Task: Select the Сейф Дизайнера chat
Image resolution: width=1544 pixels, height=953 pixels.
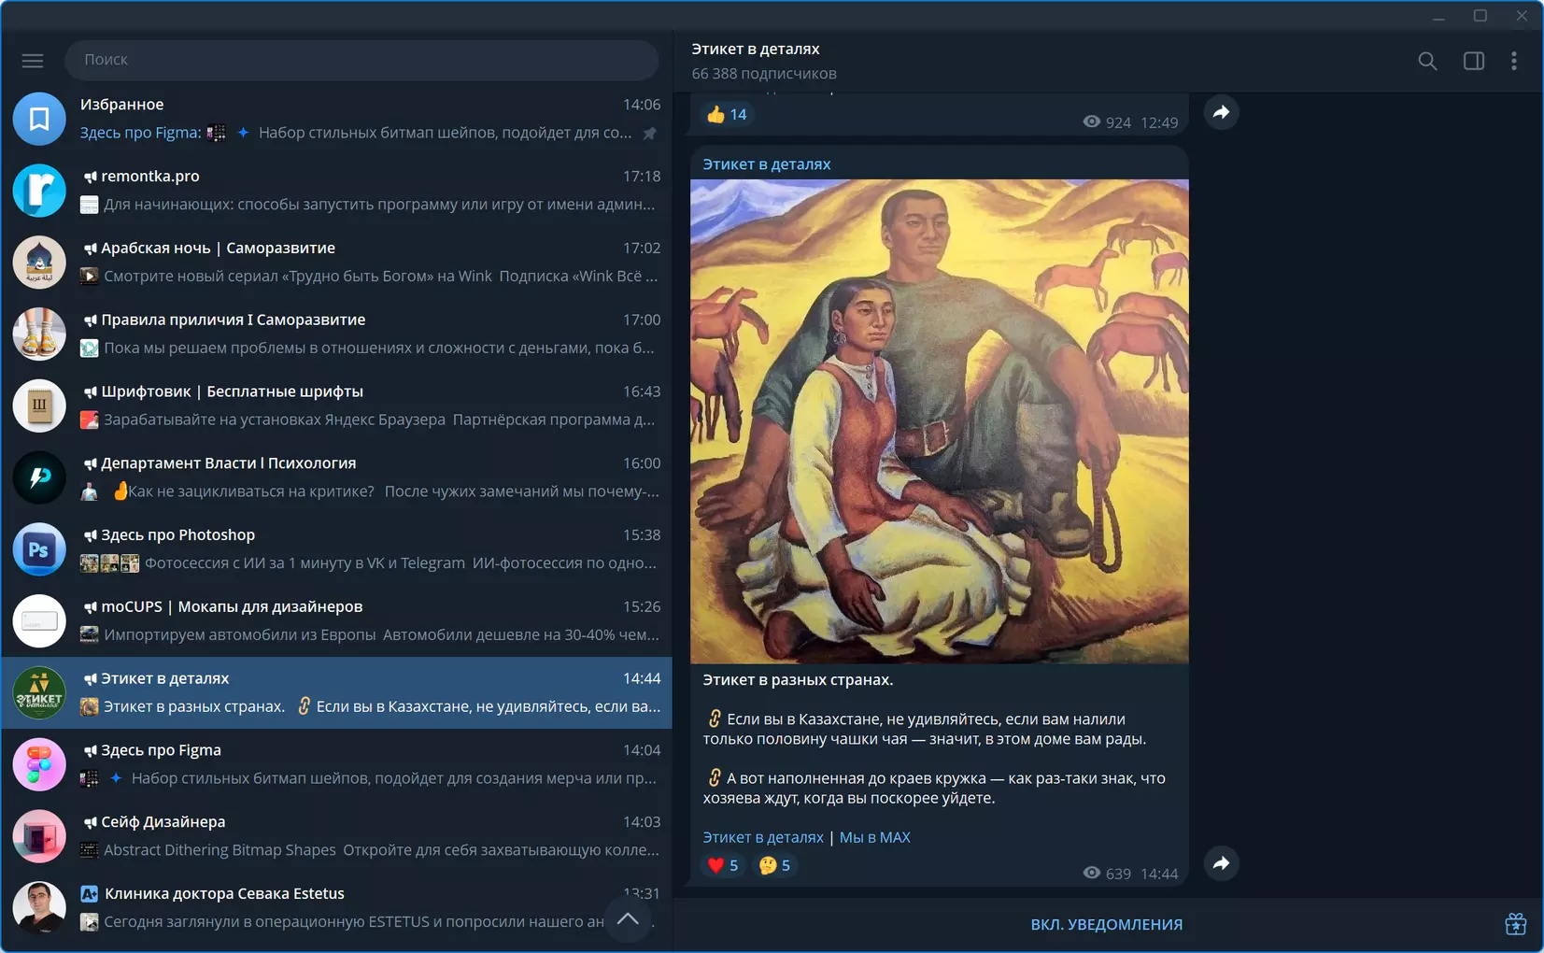Action: 336,836
